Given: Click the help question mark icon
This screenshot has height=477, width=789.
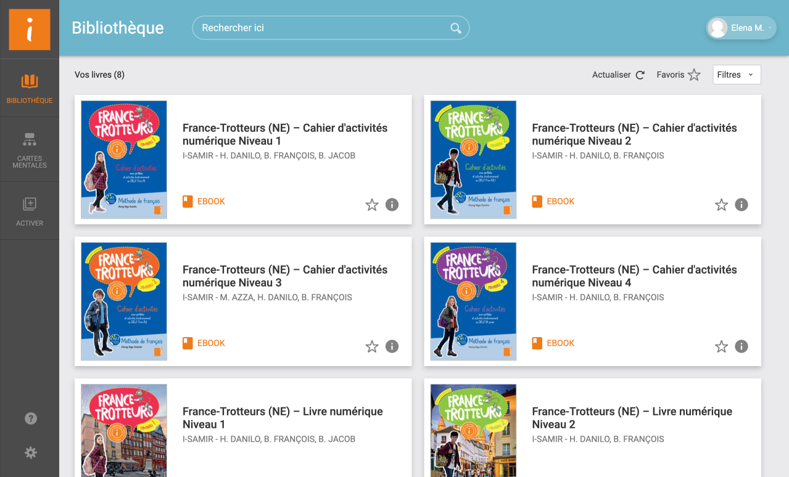Looking at the screenshot, I should pyautogui.click(x=31, y=418).
